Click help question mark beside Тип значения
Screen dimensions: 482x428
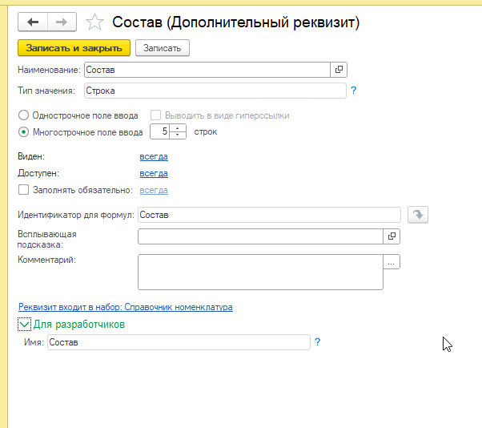point(353,90)
